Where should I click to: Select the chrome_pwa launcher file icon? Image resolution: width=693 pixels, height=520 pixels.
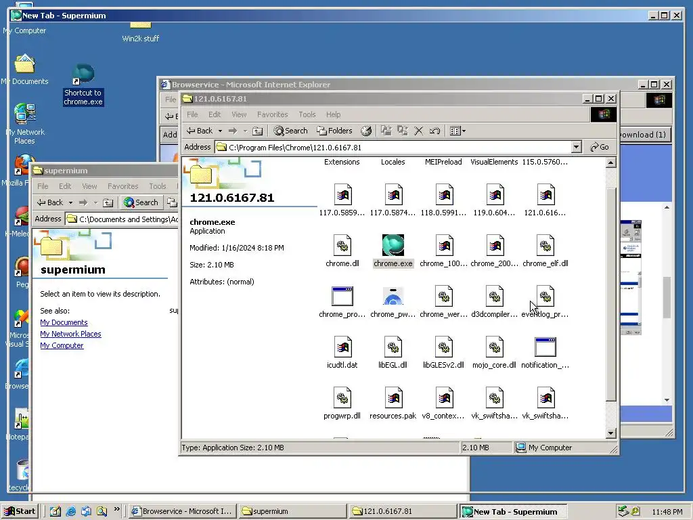393,296
